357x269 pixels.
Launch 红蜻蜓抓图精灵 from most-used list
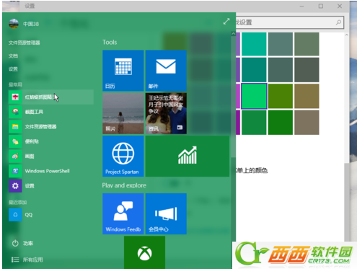point(51,97)
